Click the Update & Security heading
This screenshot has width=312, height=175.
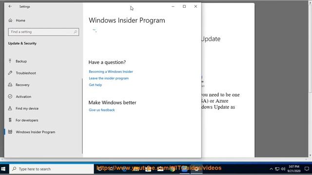[x=22, y=43]
